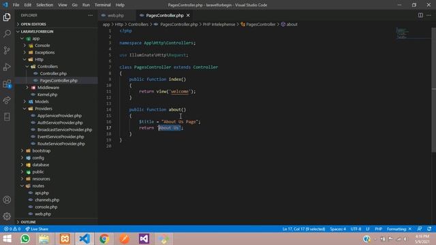
Task: Open the Live Share activity bar icon
Action: tap(7, 100)
